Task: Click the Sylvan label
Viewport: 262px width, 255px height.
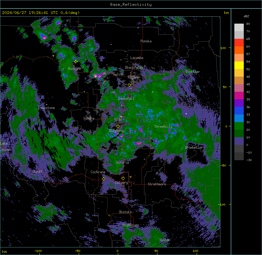Action: click(119, 74)
